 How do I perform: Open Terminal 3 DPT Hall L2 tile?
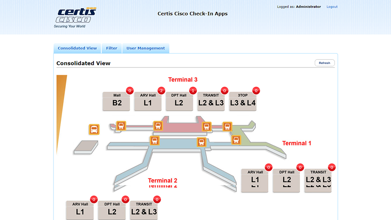179,101
